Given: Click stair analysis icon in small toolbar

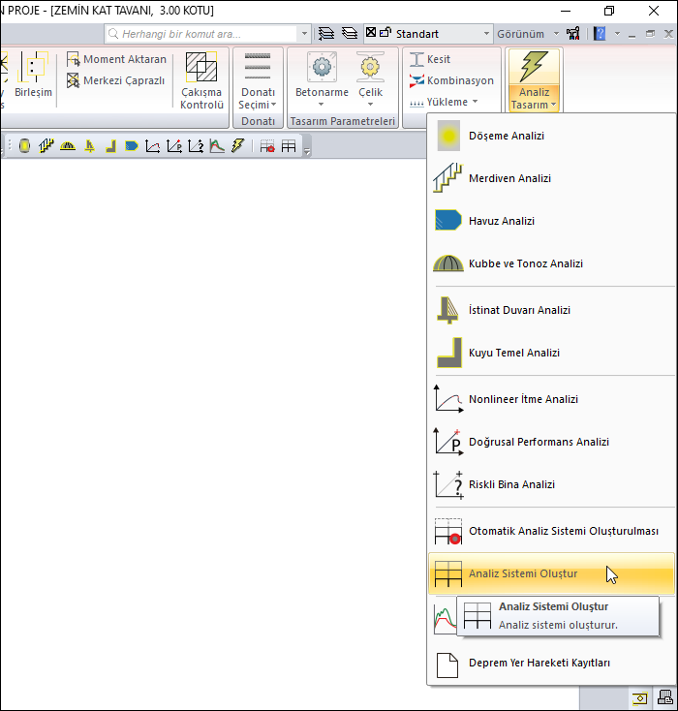Looking at the screenshot, I should tap(46, 146).
